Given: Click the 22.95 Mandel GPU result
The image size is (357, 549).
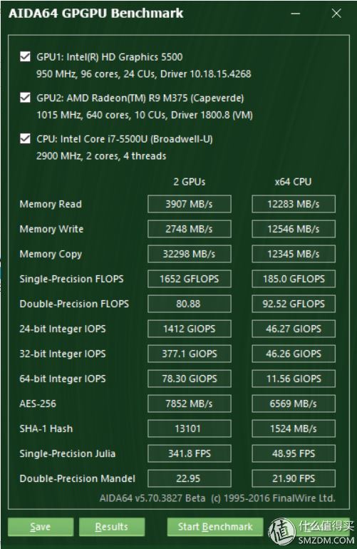Looking at the screenshot, I should 190,478.
